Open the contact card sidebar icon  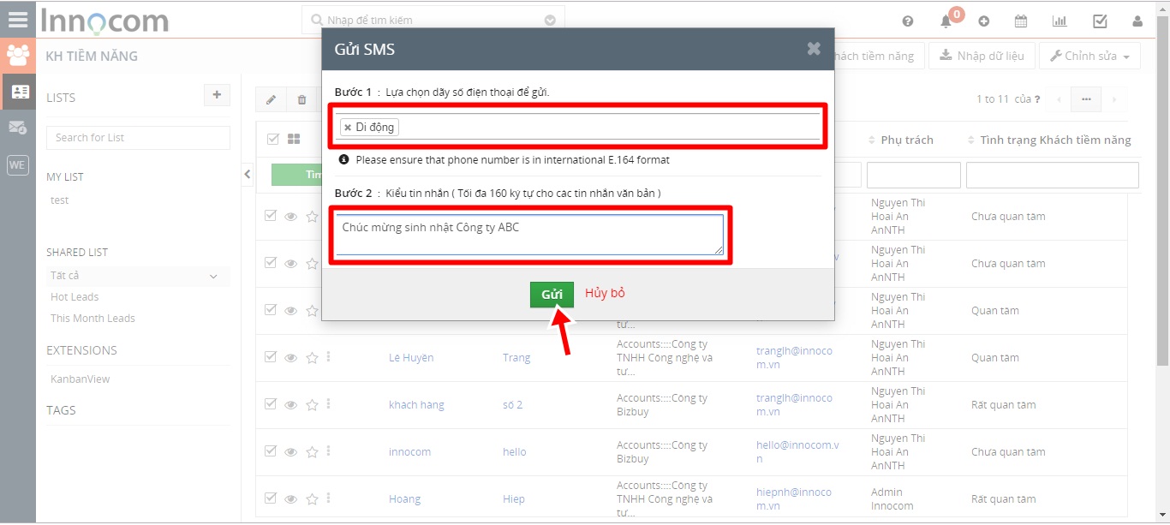pyautogui.click(x=18, y=91)
